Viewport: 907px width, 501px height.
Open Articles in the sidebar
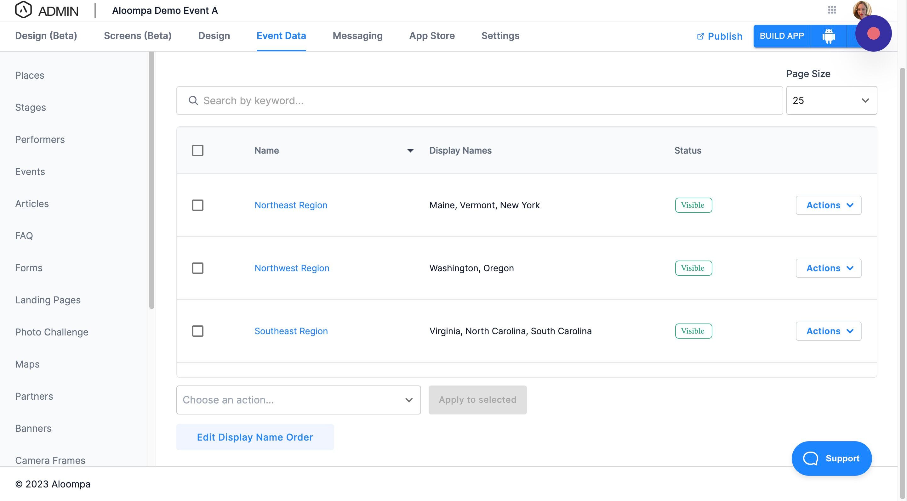tap(32, 204)
